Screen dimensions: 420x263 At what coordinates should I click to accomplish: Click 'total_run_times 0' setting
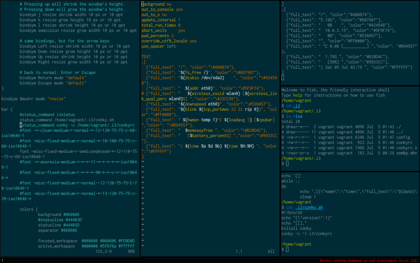(x=161, y=25)
